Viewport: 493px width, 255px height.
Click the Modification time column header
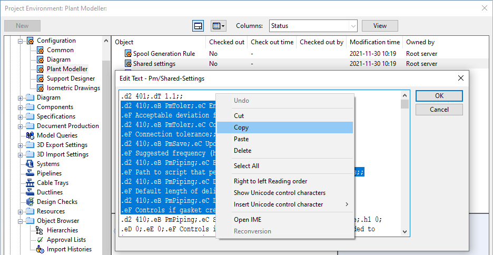374,42
